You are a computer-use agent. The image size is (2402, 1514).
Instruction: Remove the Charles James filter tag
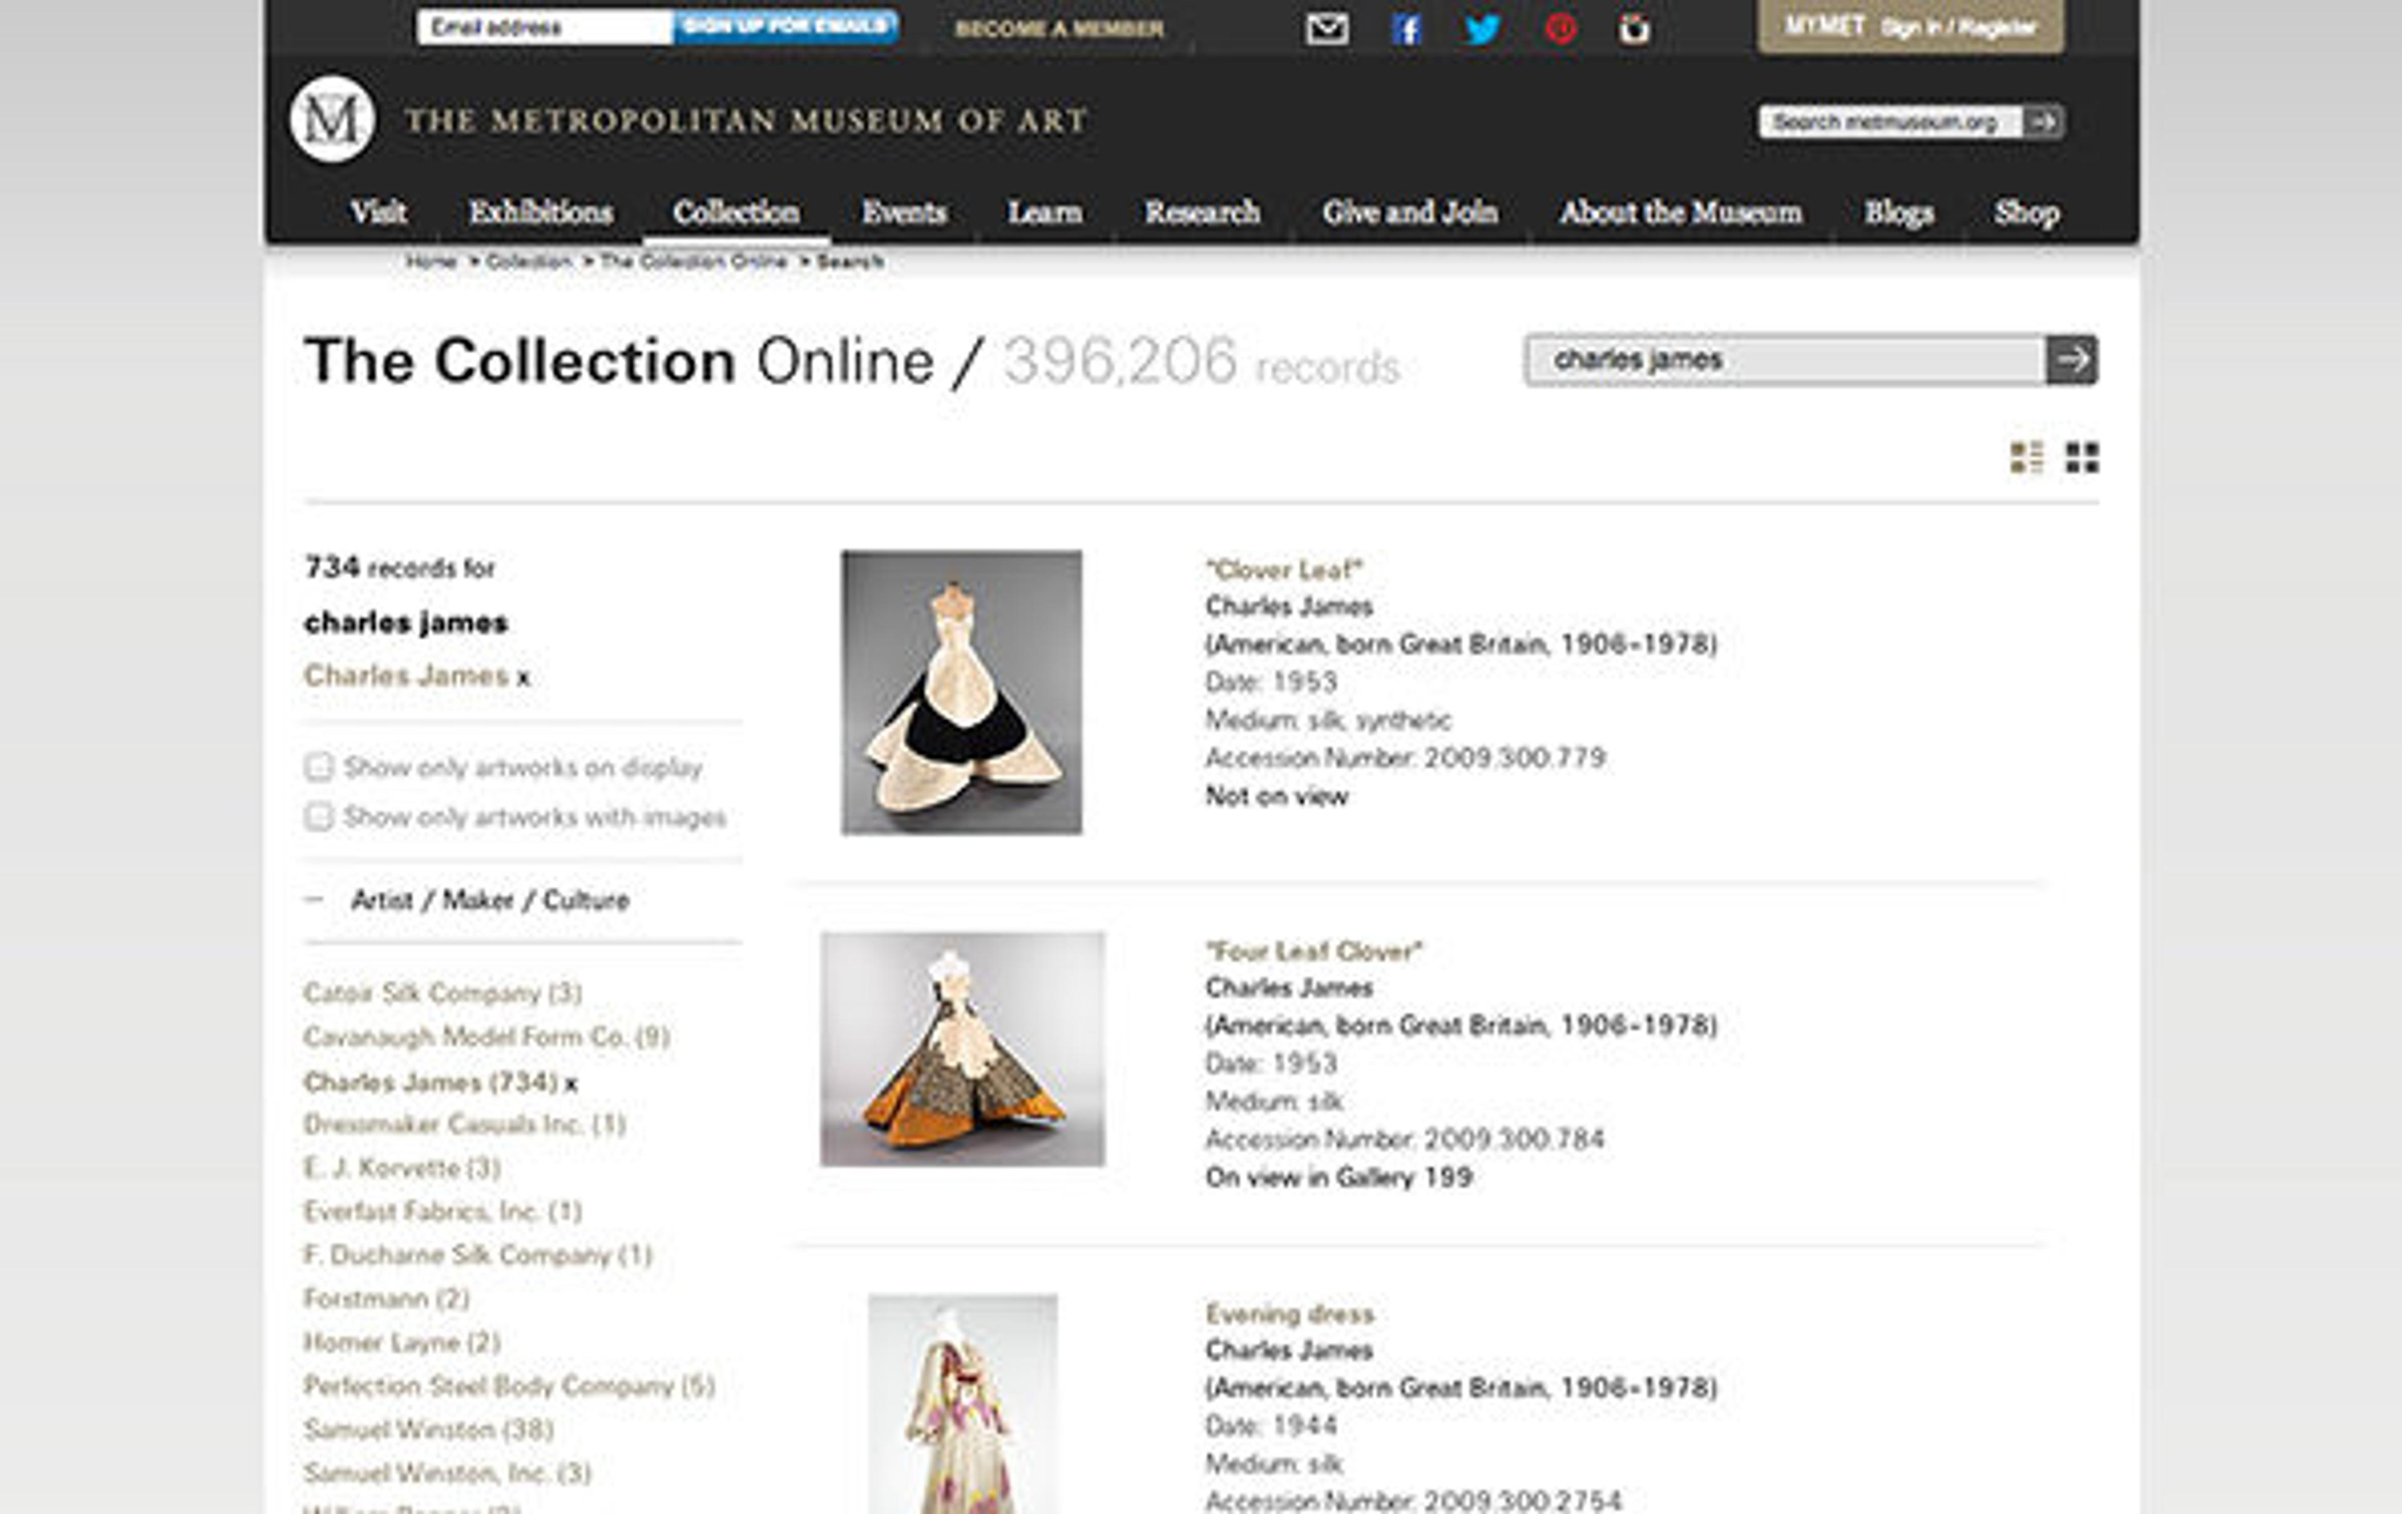click(524, 679)
